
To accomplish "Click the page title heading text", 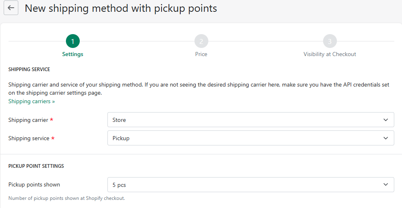I will (121, 8).
